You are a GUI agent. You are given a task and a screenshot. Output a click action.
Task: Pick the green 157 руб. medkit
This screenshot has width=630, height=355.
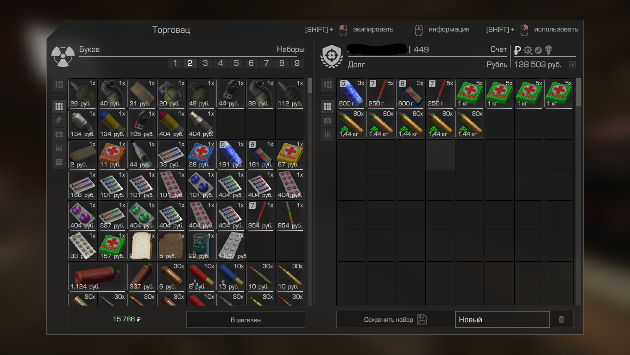113,246
